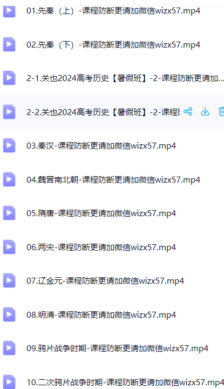
Task: Click video icon next to 03.秦汉 file
Action: pos(9,145)
